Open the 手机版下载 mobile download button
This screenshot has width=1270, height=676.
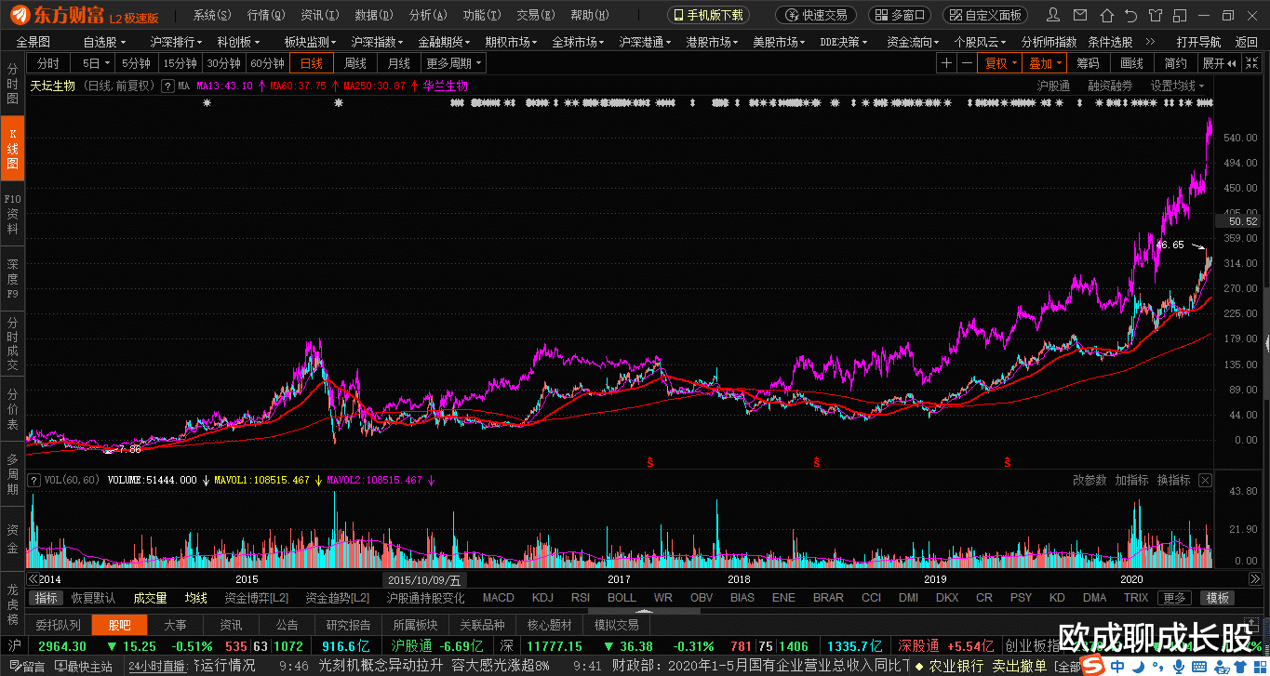pos(709,16)
